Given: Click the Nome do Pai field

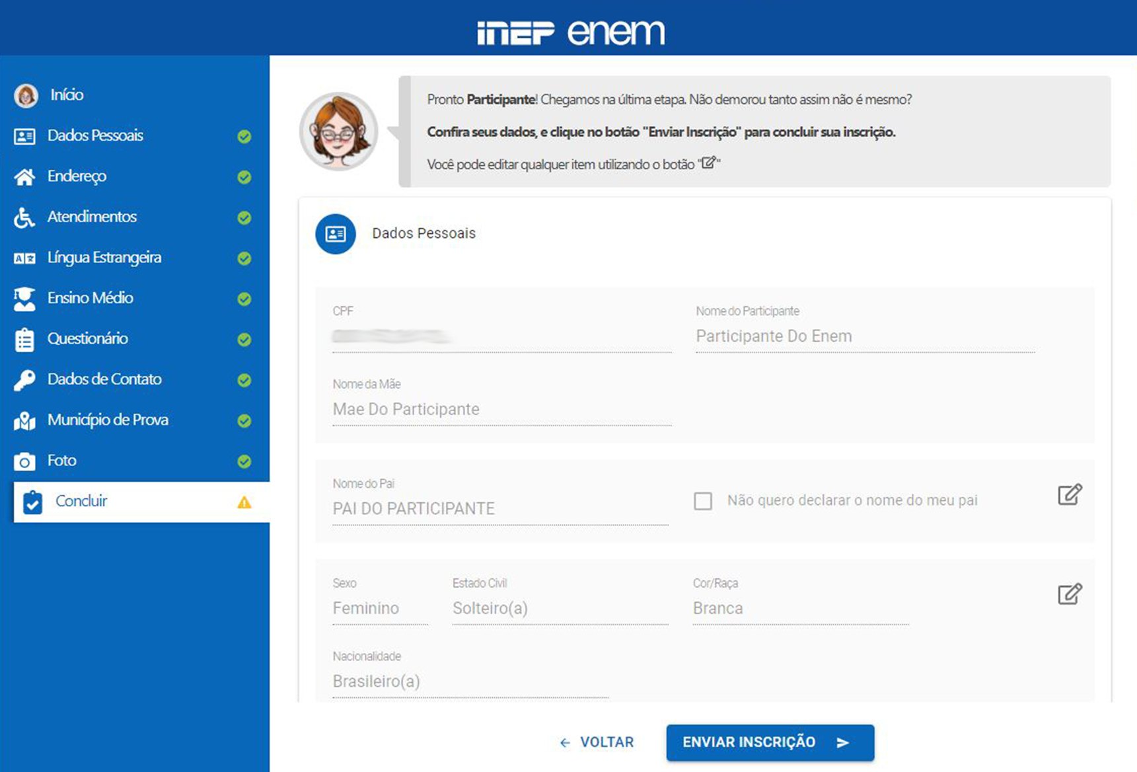Looking at the screenshot, I should coord(501,509).
